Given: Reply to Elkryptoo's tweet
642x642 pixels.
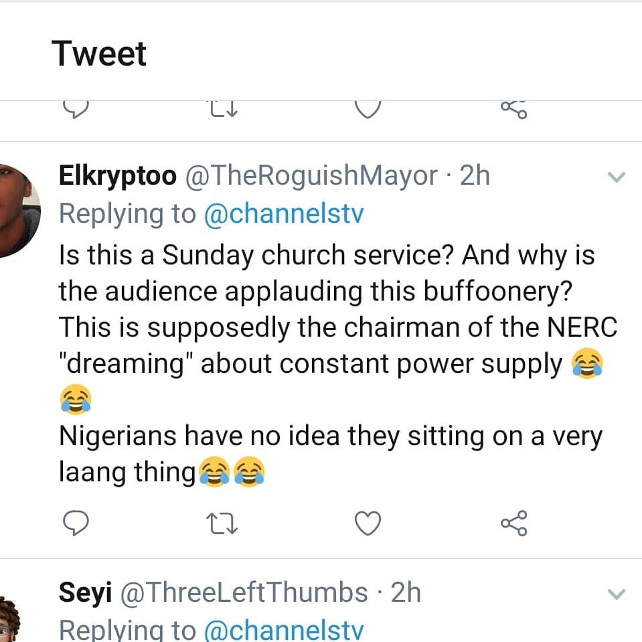Looking at the screenshot, I should [x=76, y=523].
